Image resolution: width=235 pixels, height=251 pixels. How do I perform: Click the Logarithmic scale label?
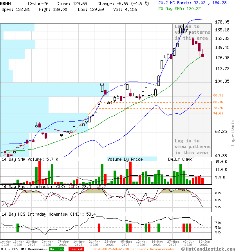click(233, 133)
